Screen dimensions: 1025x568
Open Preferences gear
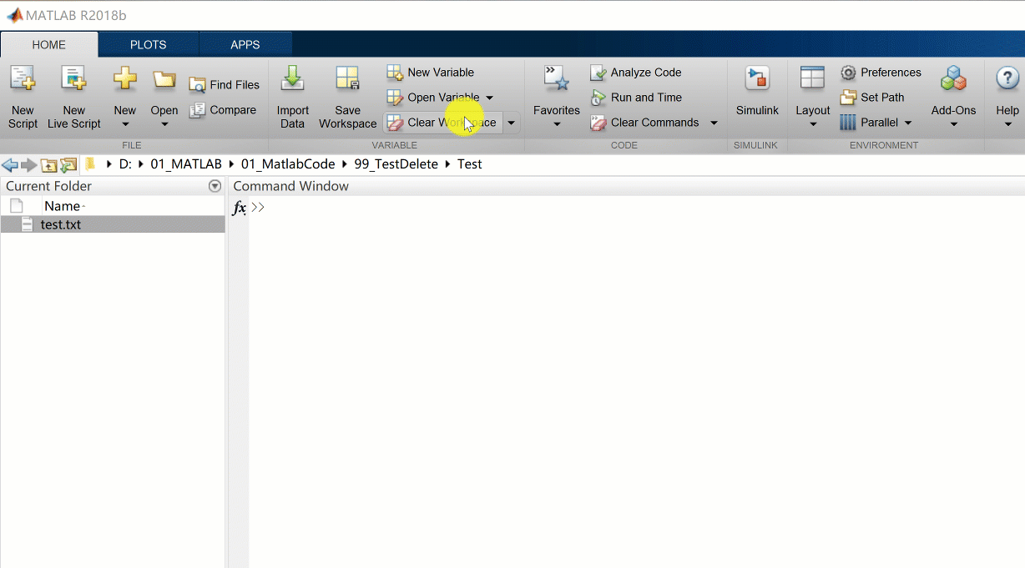881,73
